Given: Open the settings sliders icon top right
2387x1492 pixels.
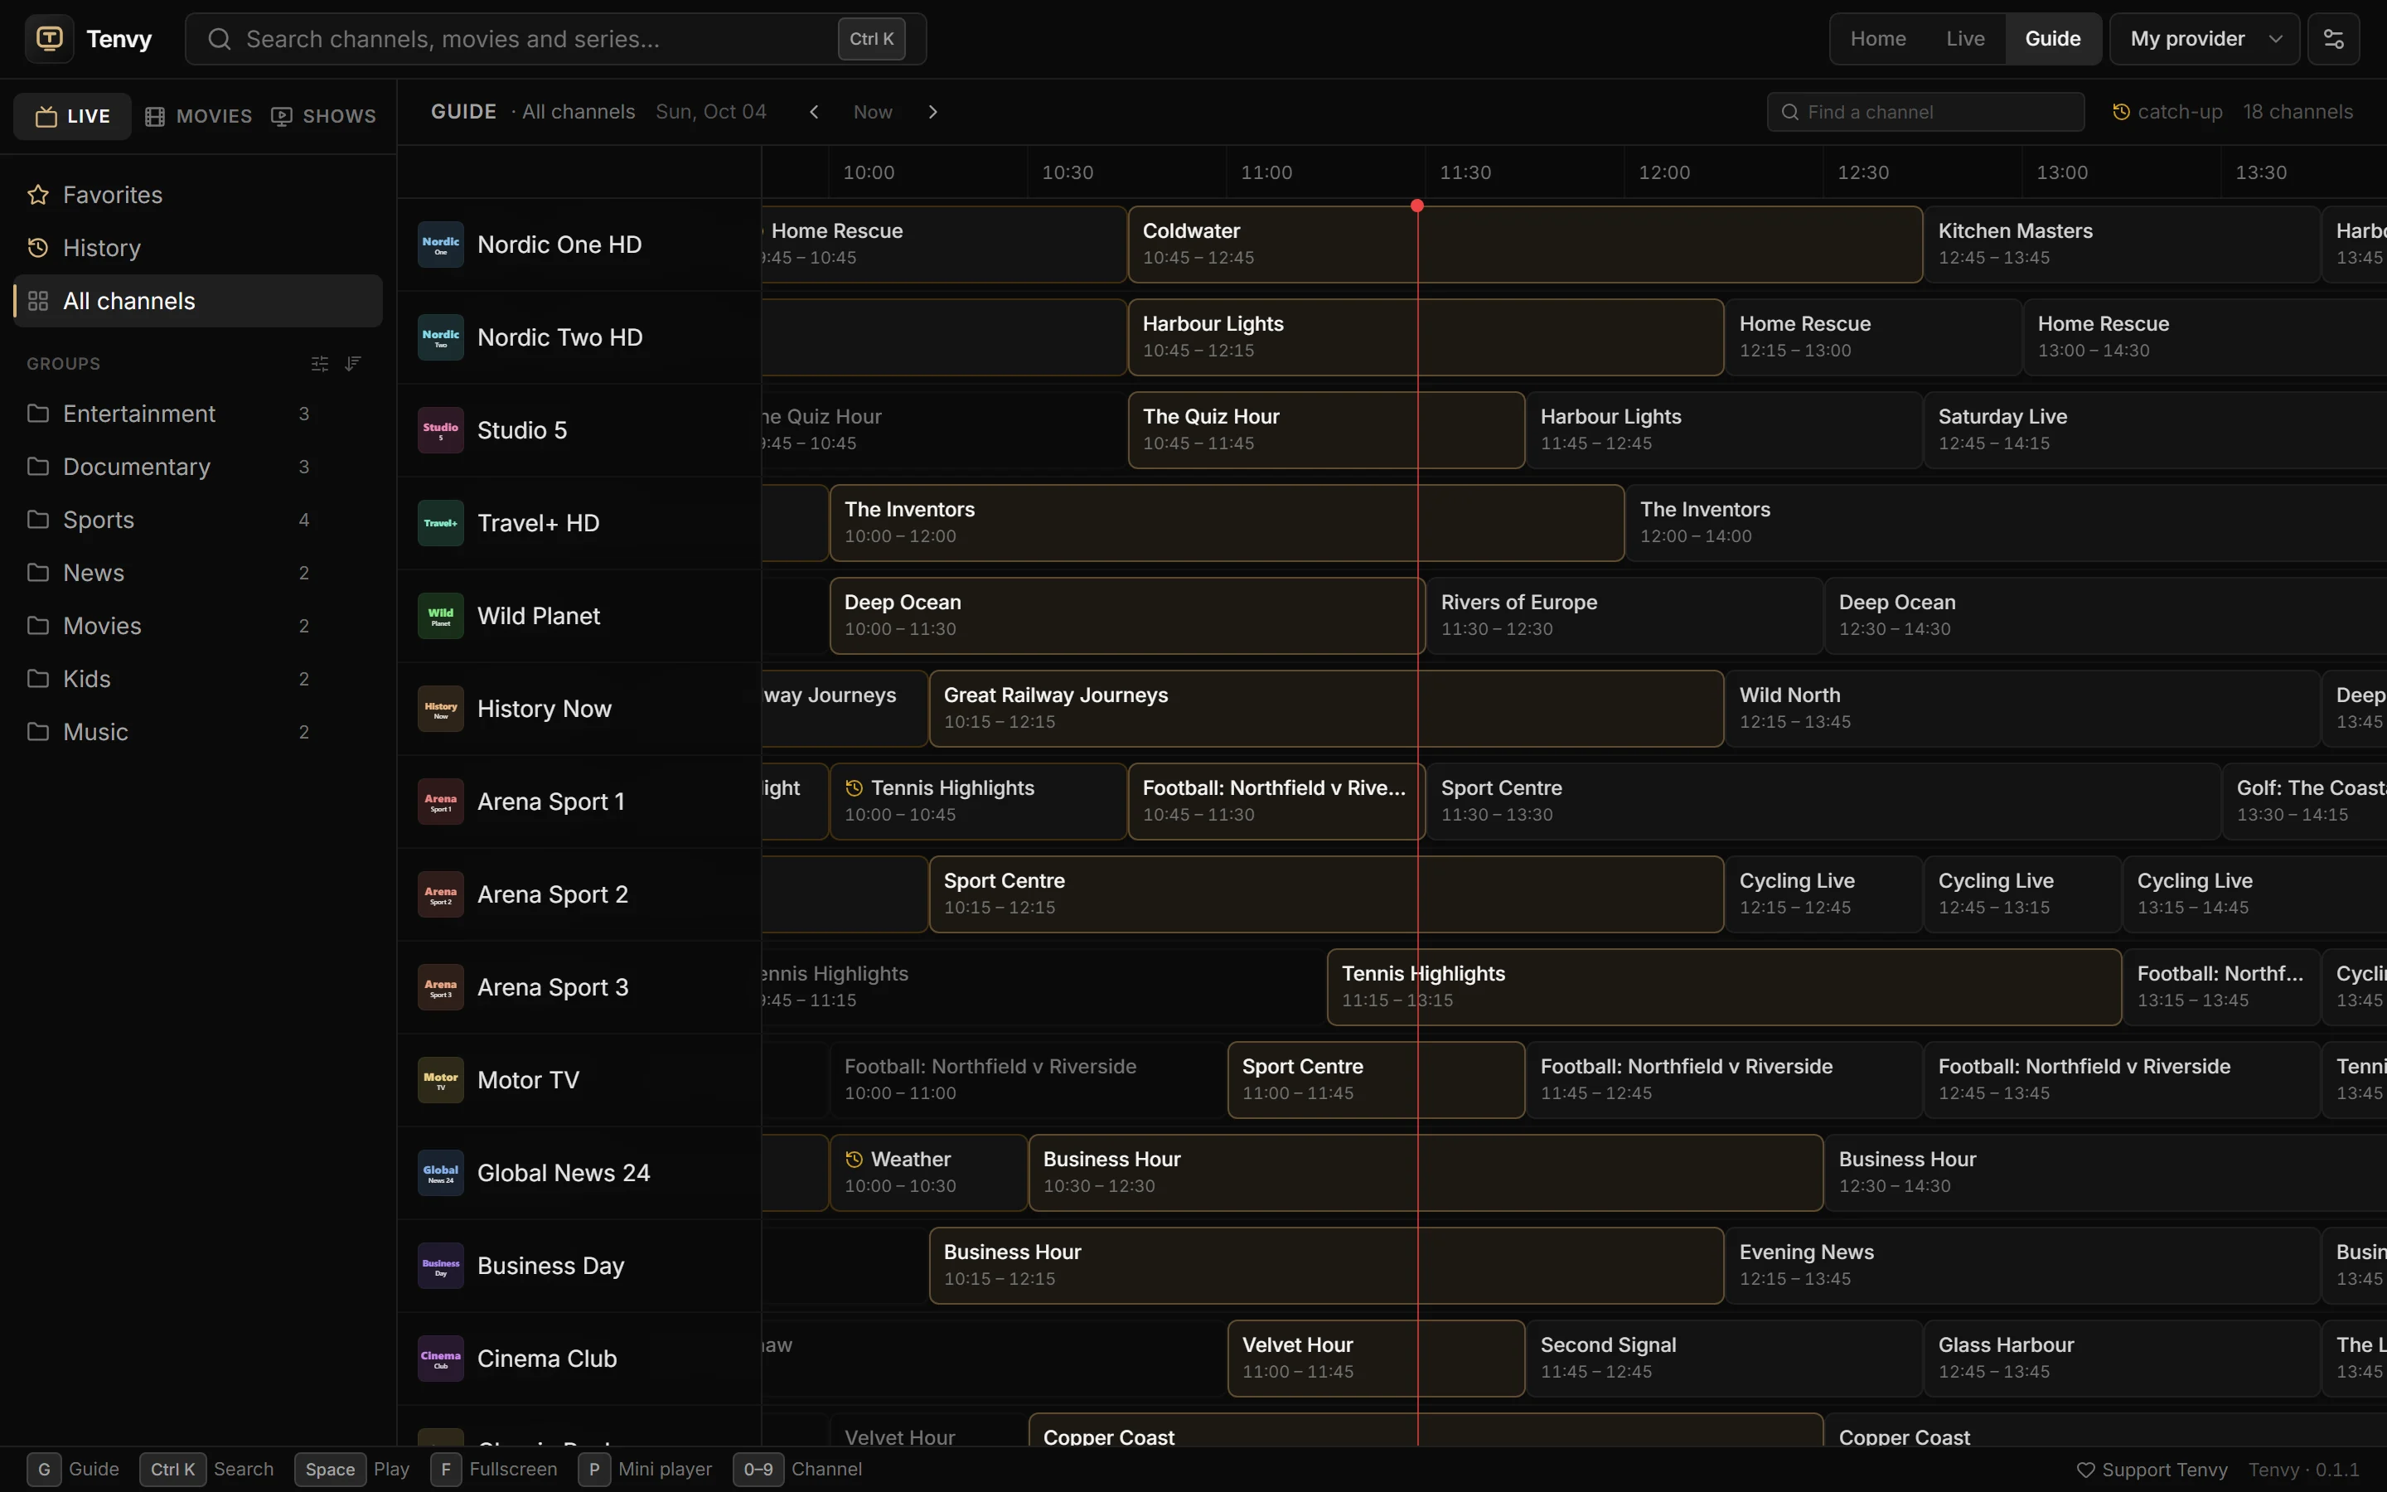Looking at the screenshot, I should [2333, 38].
